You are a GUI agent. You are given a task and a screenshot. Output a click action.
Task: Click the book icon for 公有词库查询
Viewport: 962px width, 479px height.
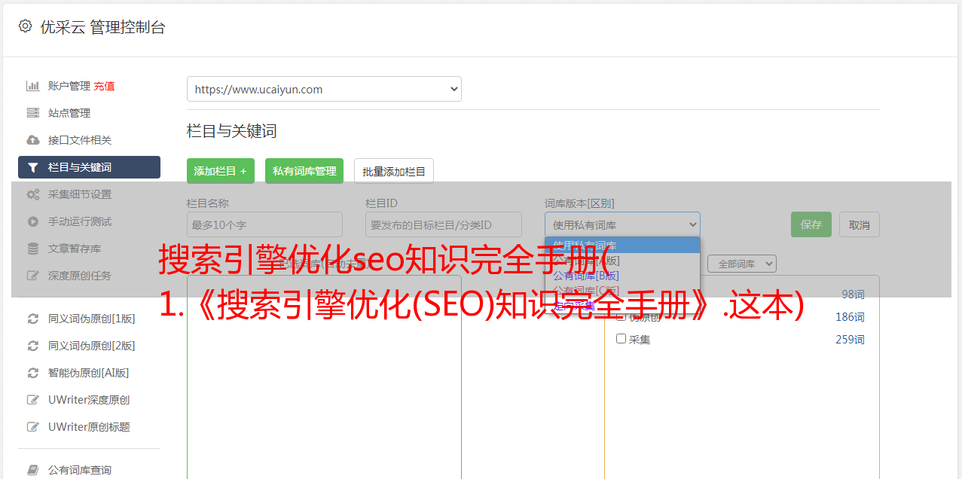[x=33, y=470]
